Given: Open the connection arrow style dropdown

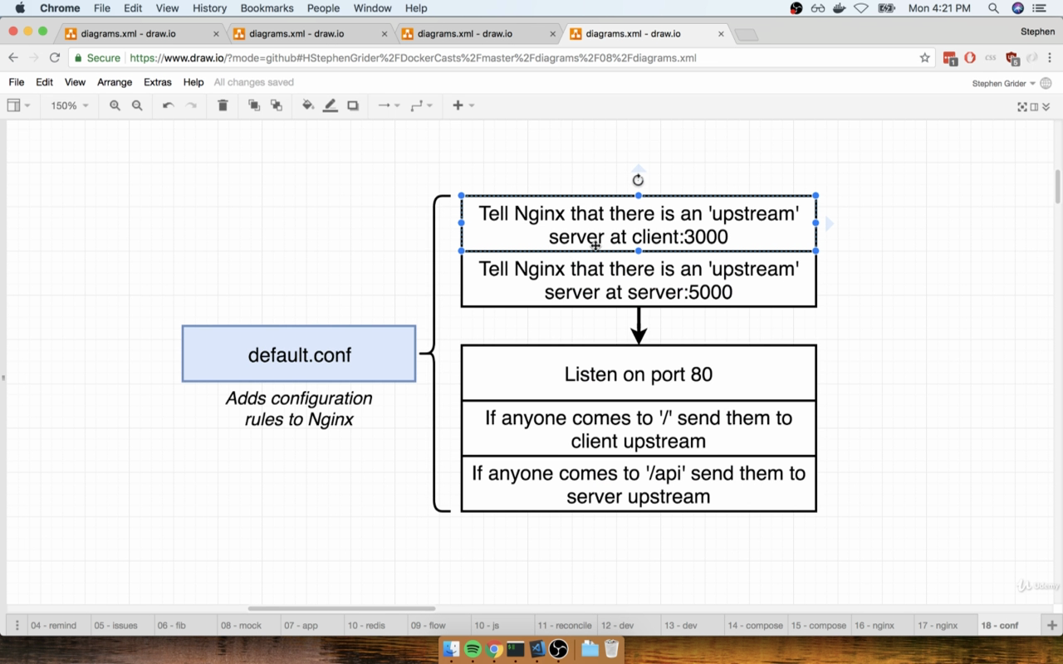Looking at the screenshot, I should click(389, 105).
